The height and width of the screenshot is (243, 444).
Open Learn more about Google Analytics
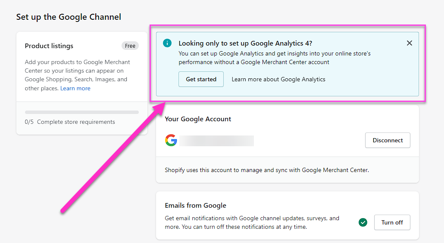pyautogui.click(x=278, y=80)
